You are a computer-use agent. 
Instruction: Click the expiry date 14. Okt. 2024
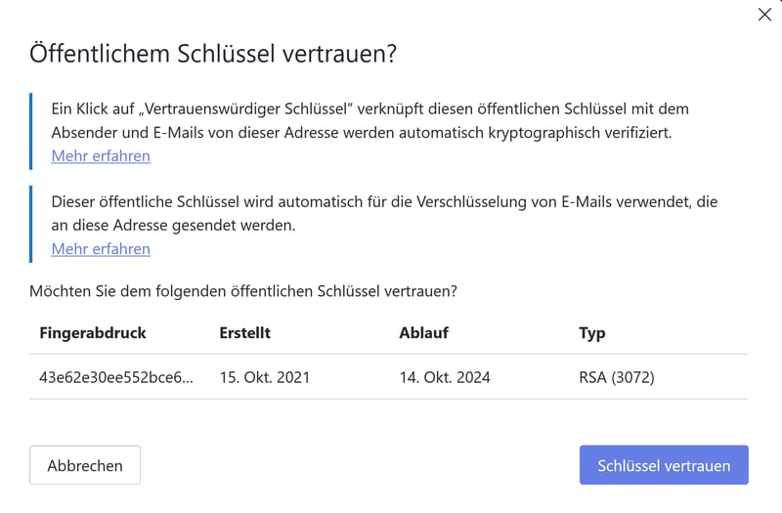(x=445, y=376)
